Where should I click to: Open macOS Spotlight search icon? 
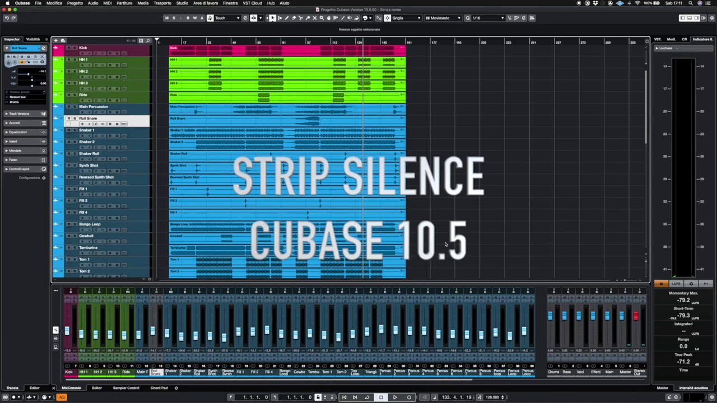pyautogui.click(x=691, y=3)
